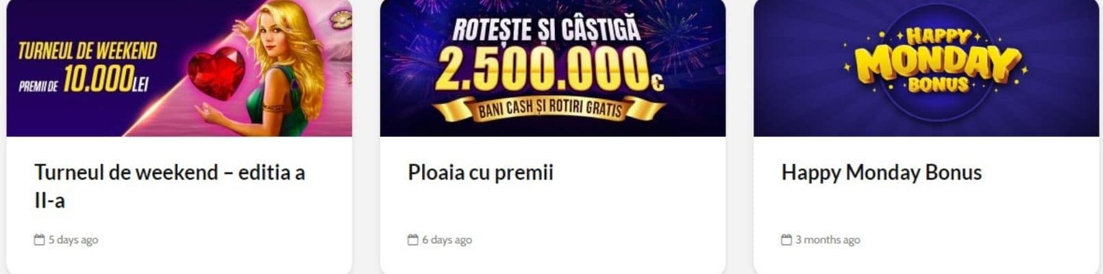Click the calendar icon beside '6 days ago'
Screen dimensions: 1103x274
coord(412,240)
